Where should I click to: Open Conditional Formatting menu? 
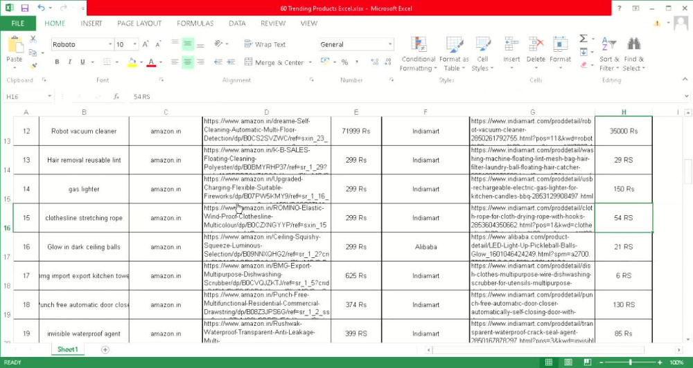418,54
